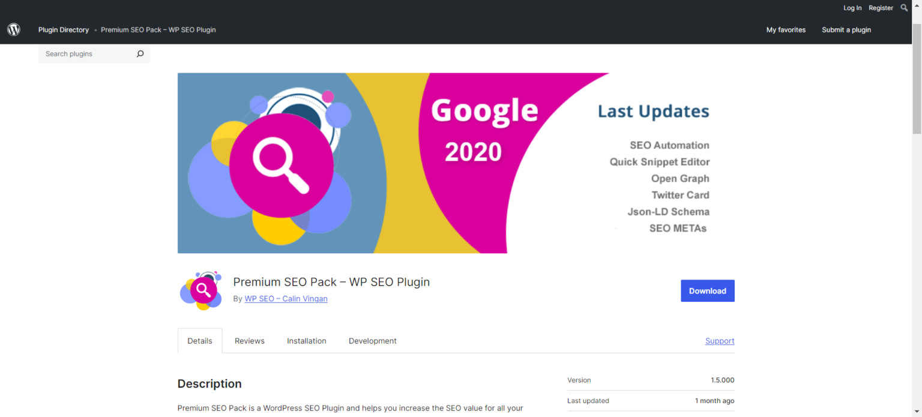Switch to the Development tab
This screenshot has height=417, width=922.
point(372,340)
